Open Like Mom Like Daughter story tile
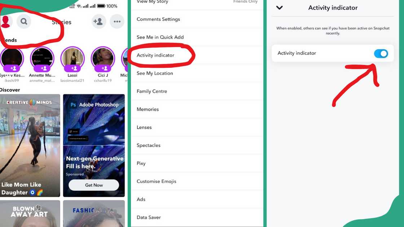This screenshot has height=227, width=404. point(30,146)
